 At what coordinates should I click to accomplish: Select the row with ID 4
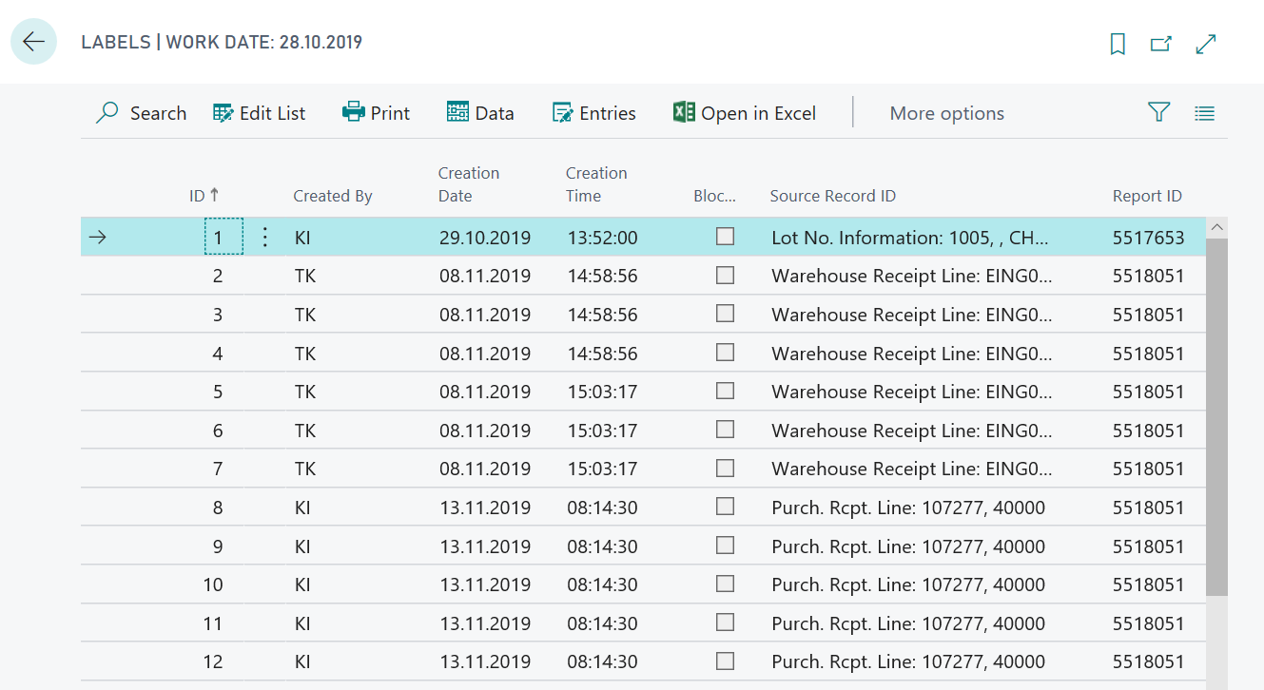[x=643, y=353]
